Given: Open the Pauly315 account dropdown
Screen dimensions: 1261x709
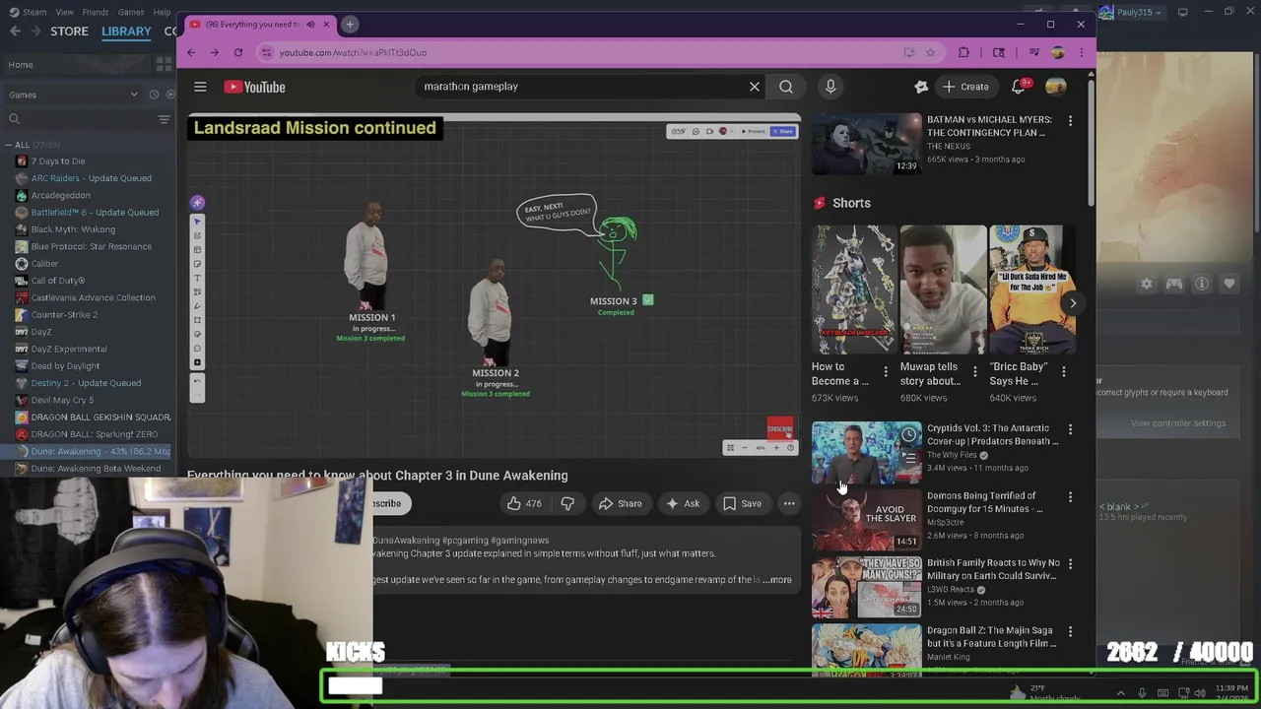Looking at the screenshot, I should click(1133, 12).
